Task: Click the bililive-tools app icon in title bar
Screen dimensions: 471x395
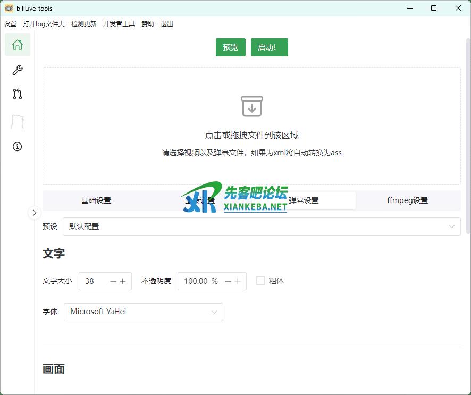Action: click(9, 8)
